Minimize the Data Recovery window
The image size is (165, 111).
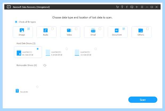click(147, 7)
